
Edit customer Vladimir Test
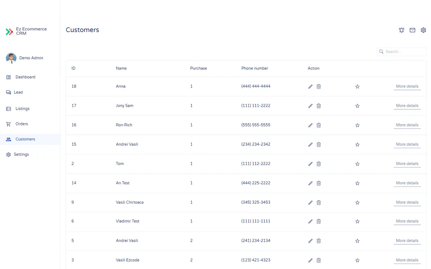click(x=310, y=221)
